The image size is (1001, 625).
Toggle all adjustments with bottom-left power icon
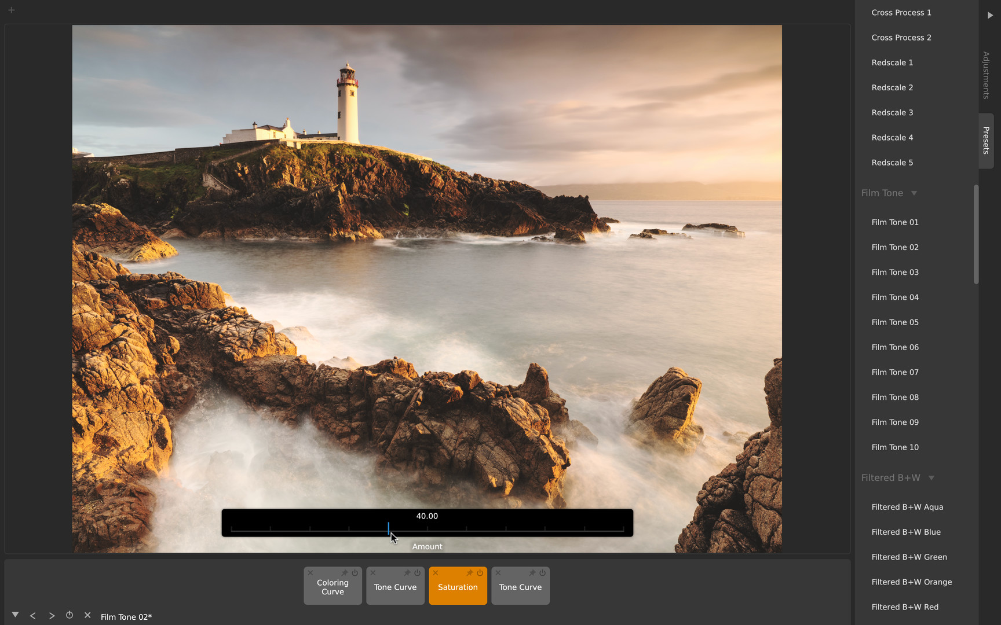click(70, 615)
